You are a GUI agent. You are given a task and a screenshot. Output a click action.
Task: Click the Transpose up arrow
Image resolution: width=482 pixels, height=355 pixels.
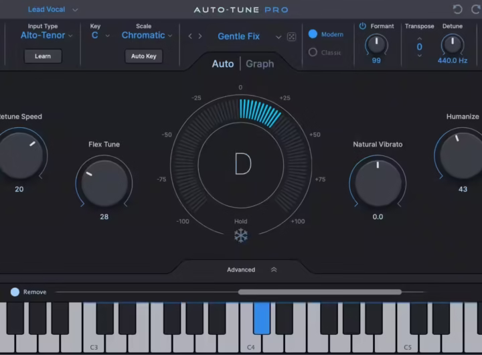tap(420, 38)
